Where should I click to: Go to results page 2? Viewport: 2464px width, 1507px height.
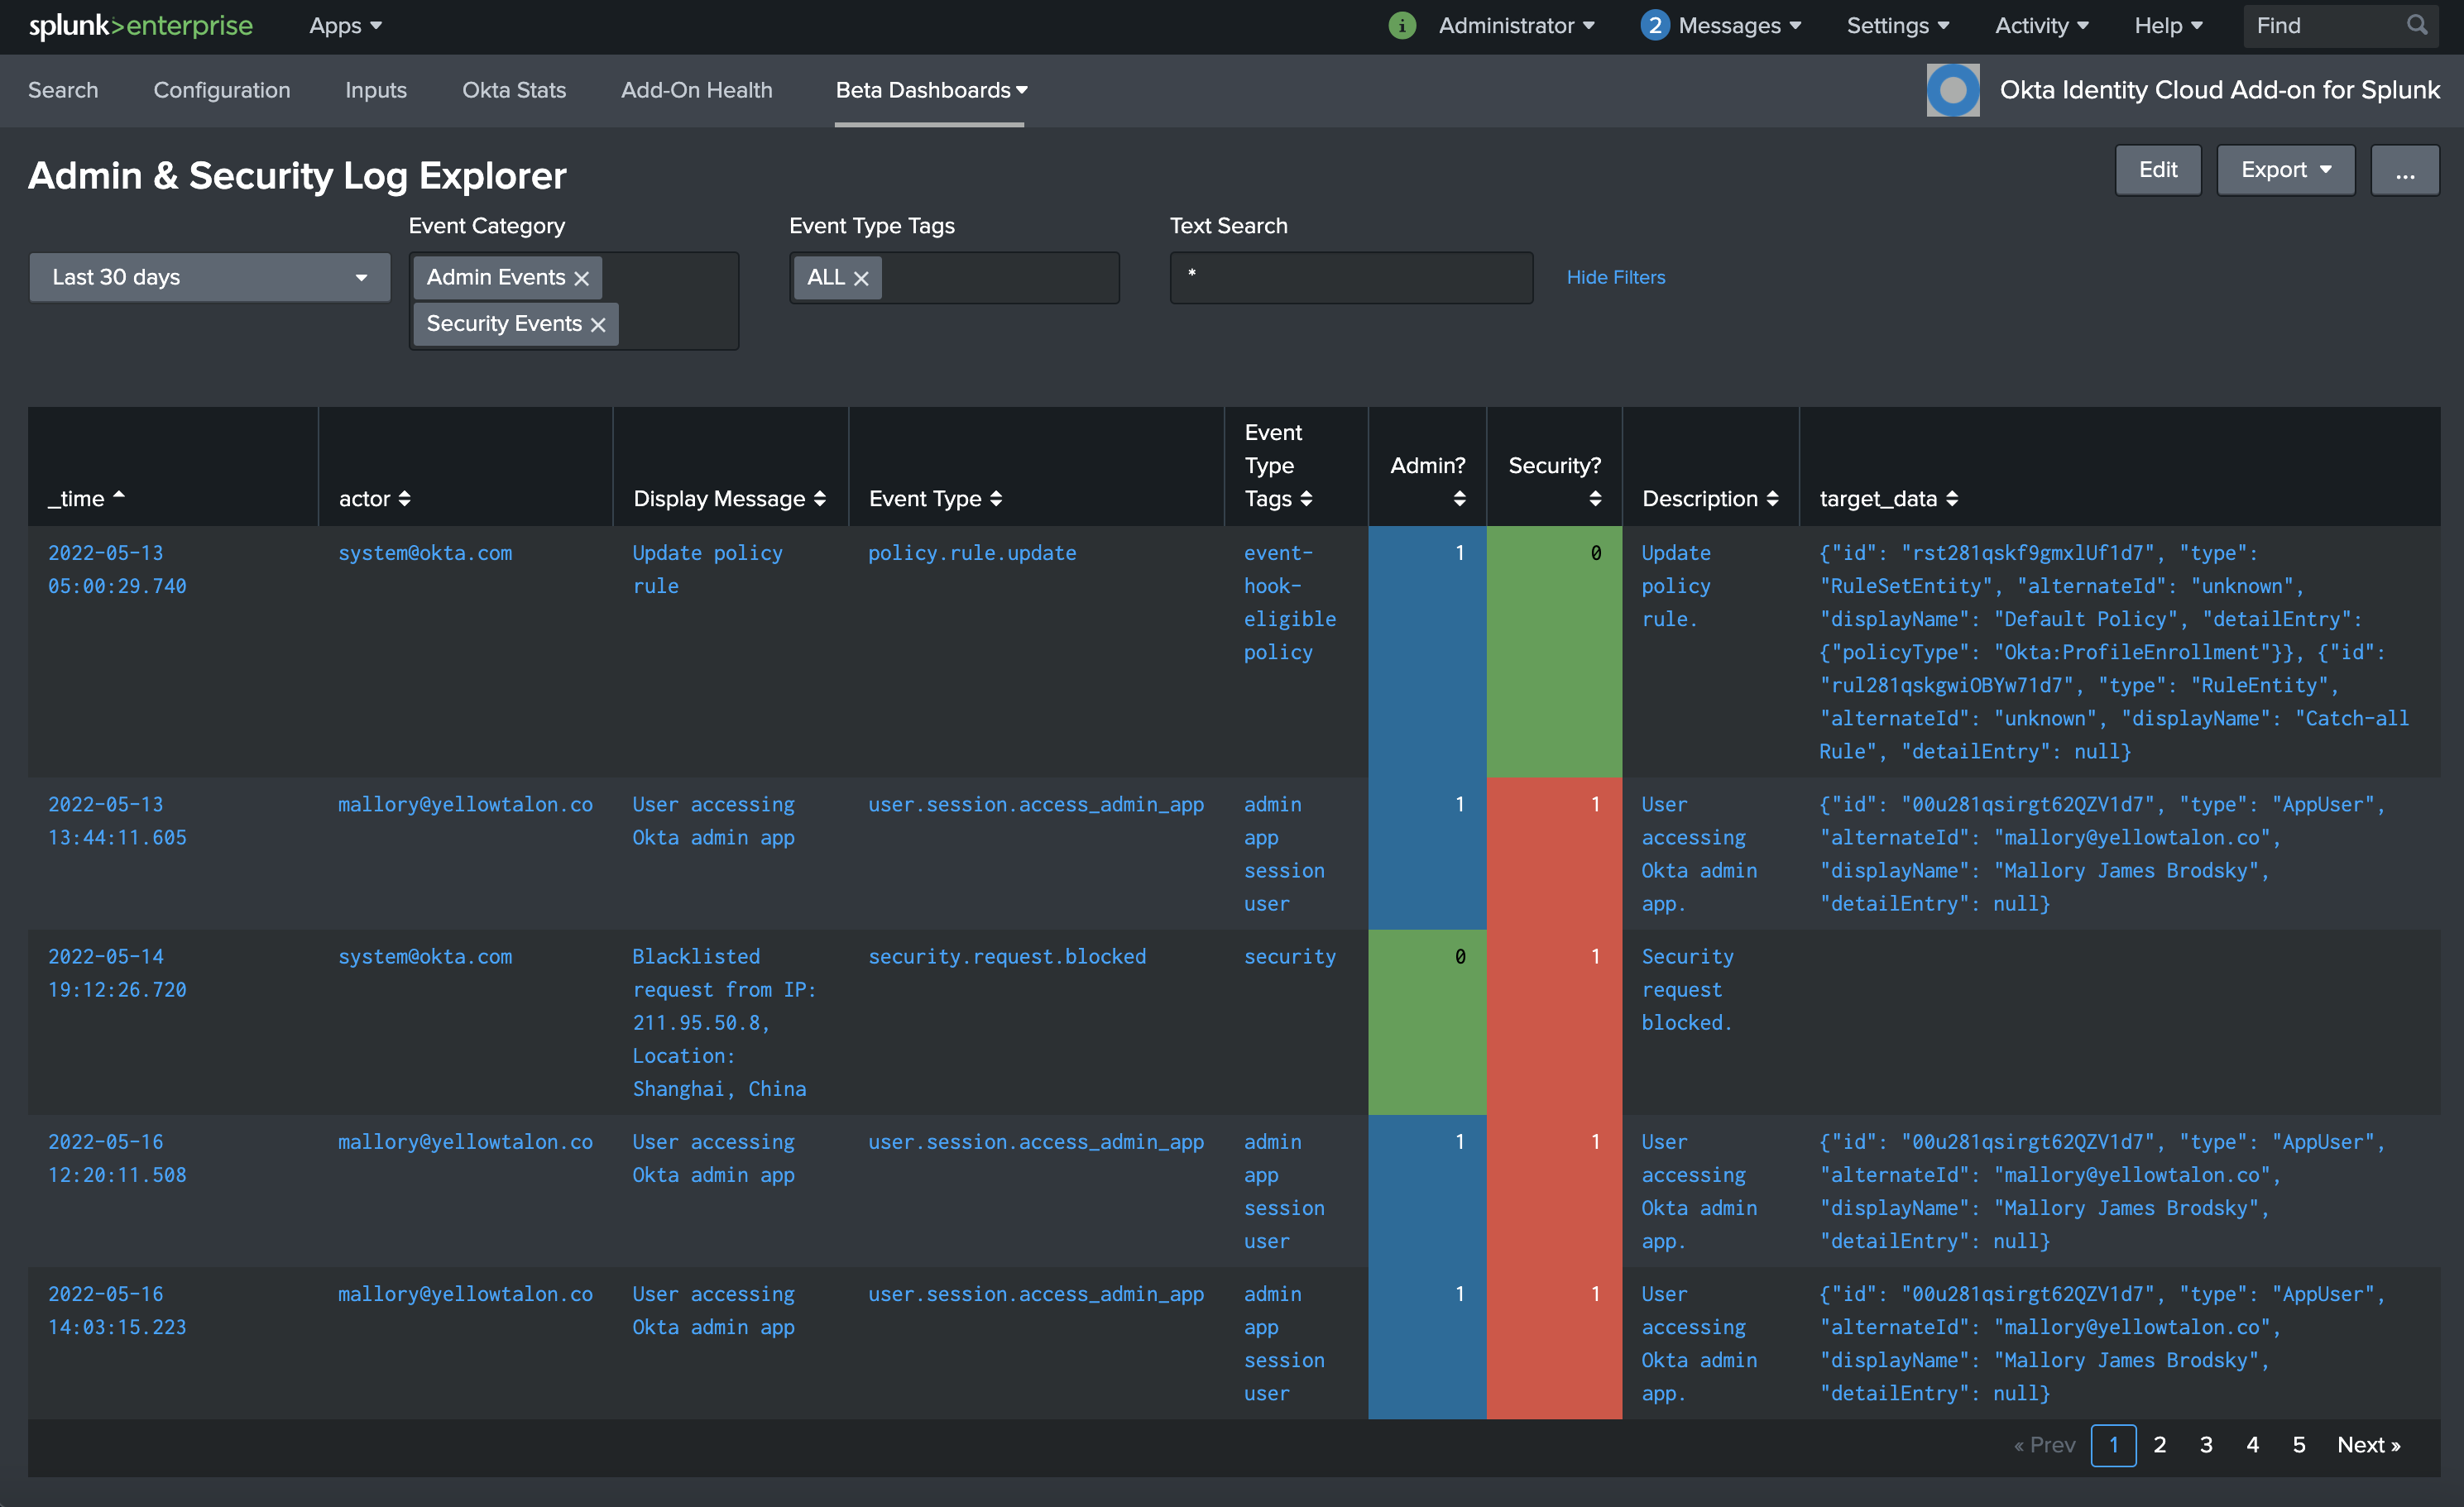click(x=2159, y=1444)
